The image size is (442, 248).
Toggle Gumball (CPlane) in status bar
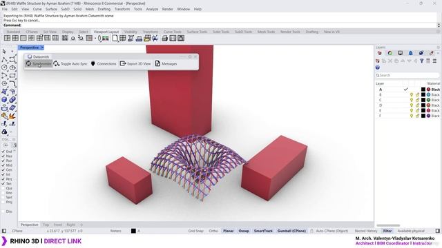point(291,231)
